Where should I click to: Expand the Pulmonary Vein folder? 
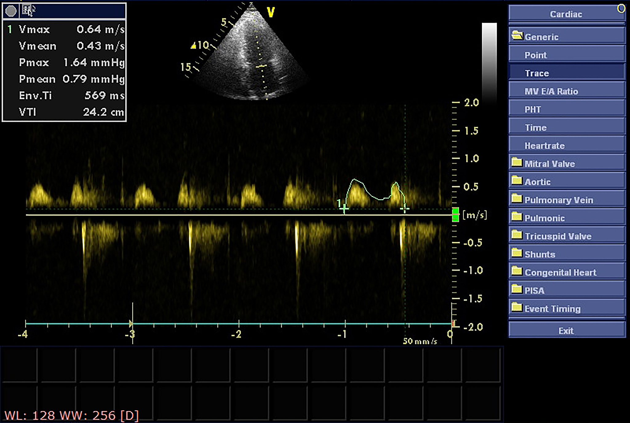pyautogui.click(x=517, y=199)
